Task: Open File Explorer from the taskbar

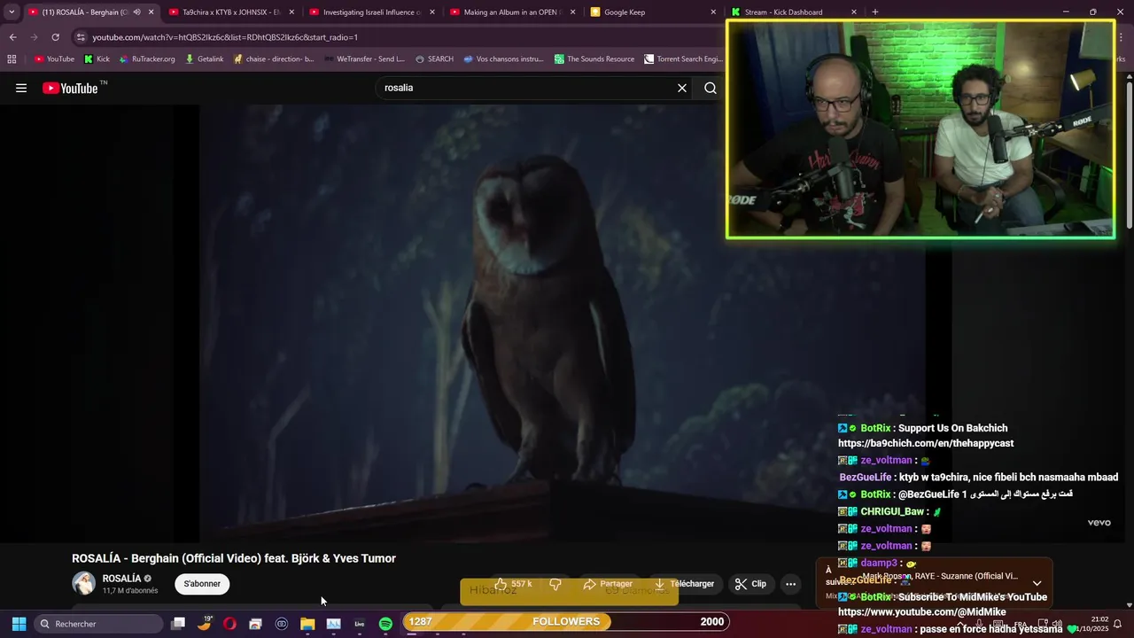Action: click(307, 624)
